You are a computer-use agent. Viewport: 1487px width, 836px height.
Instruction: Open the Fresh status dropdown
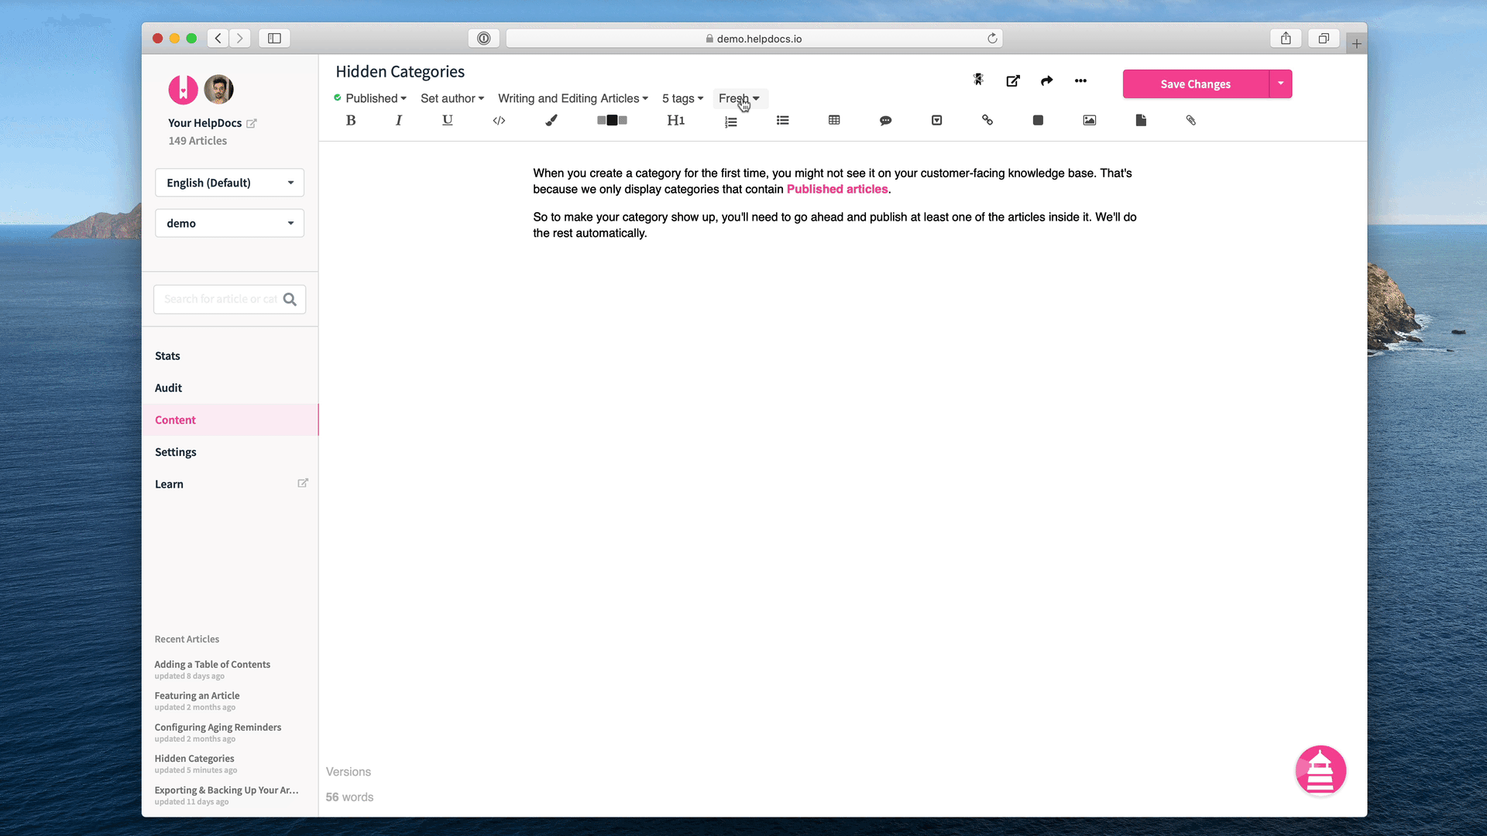(x=740, y=98)
